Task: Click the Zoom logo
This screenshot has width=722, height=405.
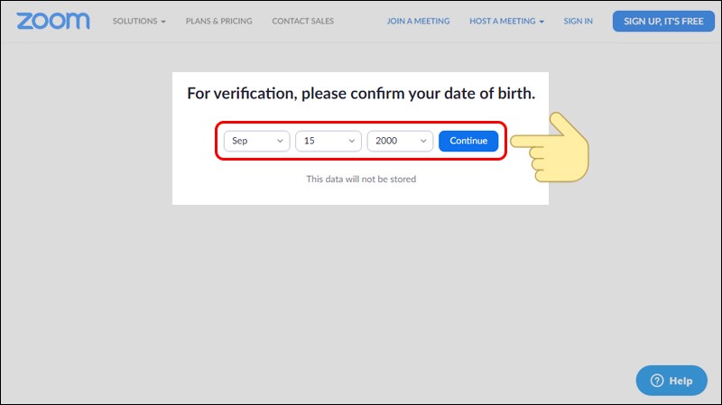Action: (53, 21)
